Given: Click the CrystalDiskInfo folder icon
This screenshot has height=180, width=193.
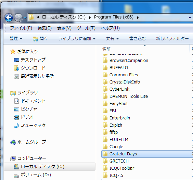Looking at the screenshot, I should pyautogui.click(x=105, y=82).
